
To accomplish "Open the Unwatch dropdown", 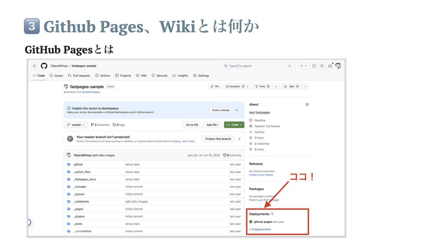I will (x=237, y=87).
